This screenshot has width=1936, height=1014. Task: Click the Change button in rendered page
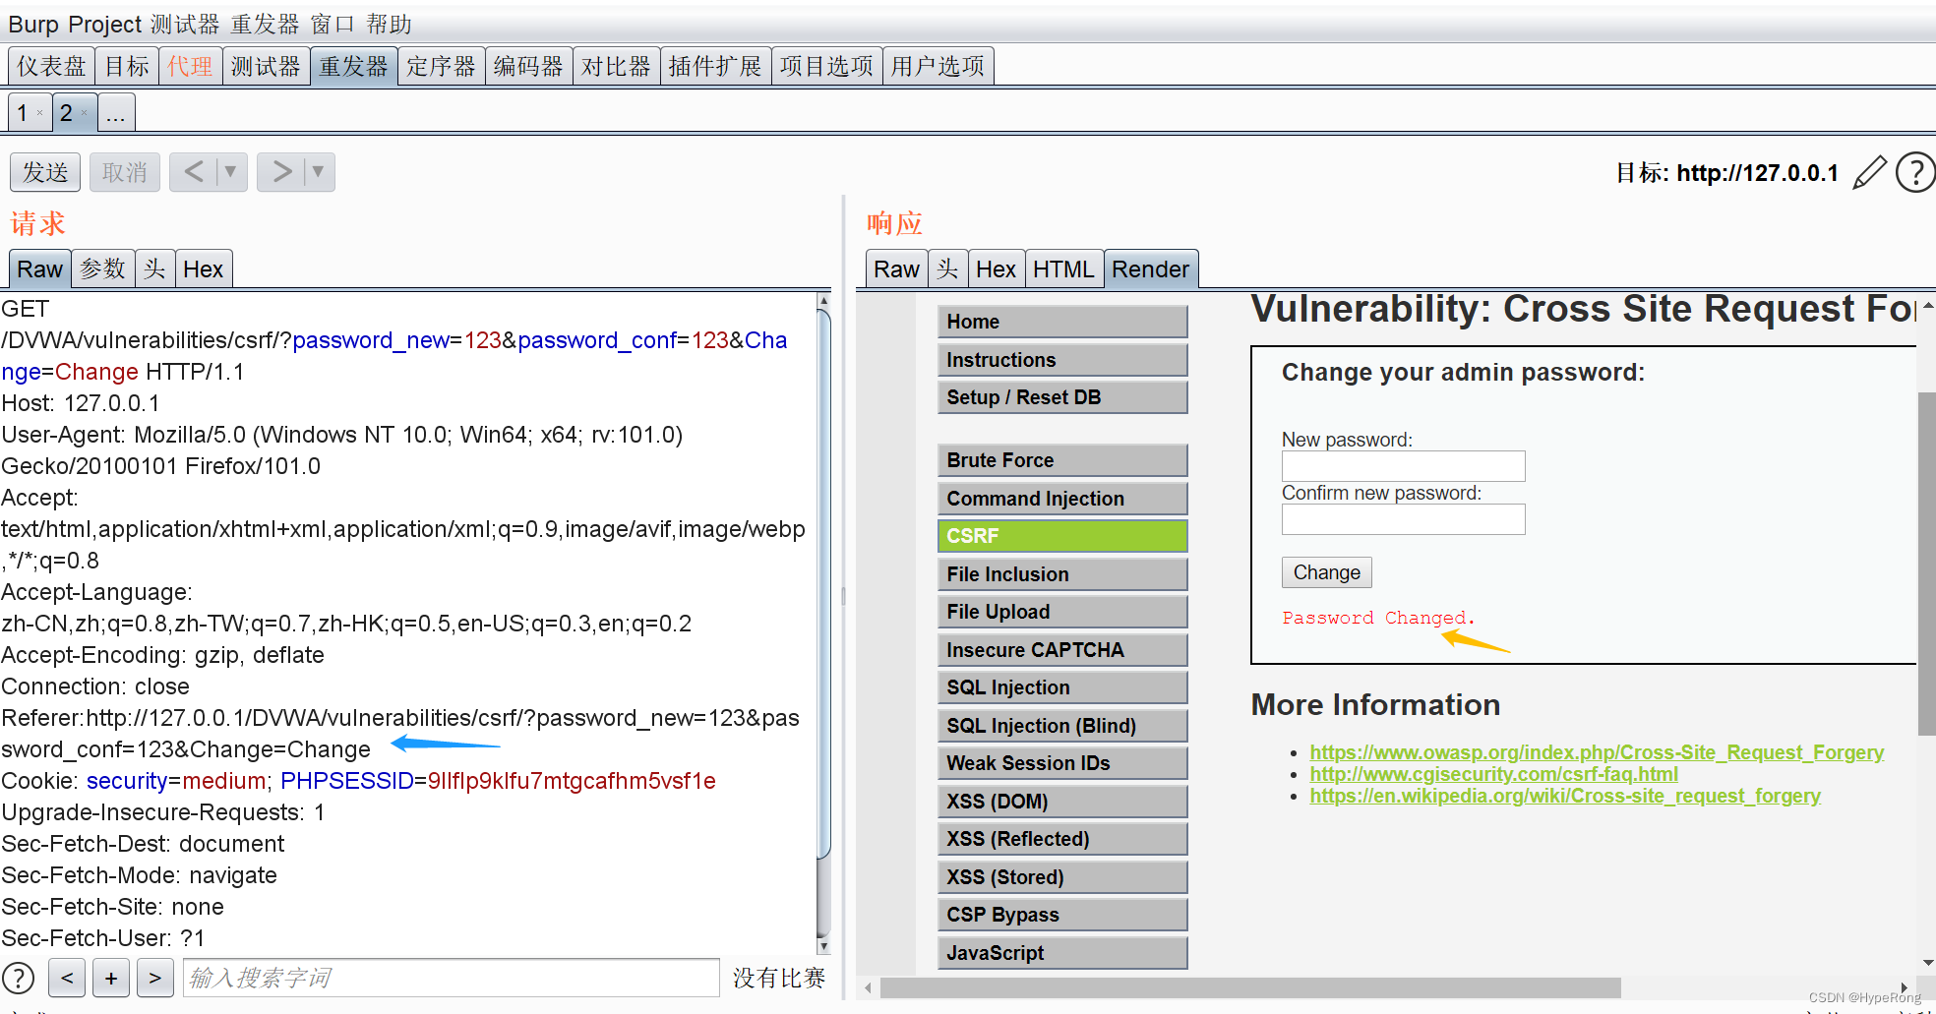pos(1326,572)
